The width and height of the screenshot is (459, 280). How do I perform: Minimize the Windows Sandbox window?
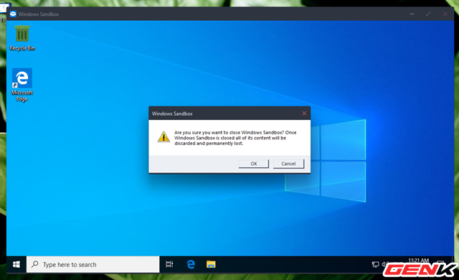412,14
